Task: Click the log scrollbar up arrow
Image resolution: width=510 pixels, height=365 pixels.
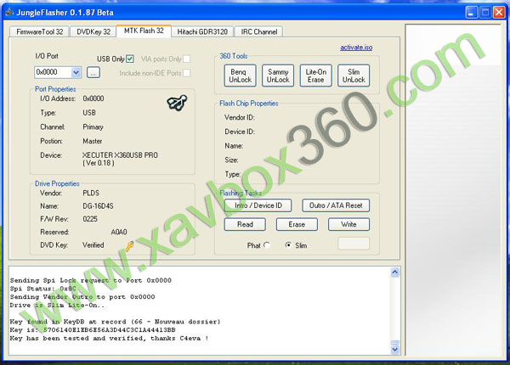Action: coord(395,272)
